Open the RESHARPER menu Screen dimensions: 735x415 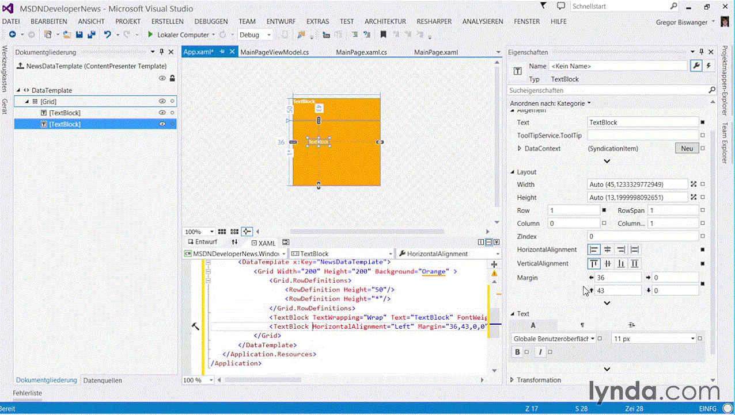(434, 21)
